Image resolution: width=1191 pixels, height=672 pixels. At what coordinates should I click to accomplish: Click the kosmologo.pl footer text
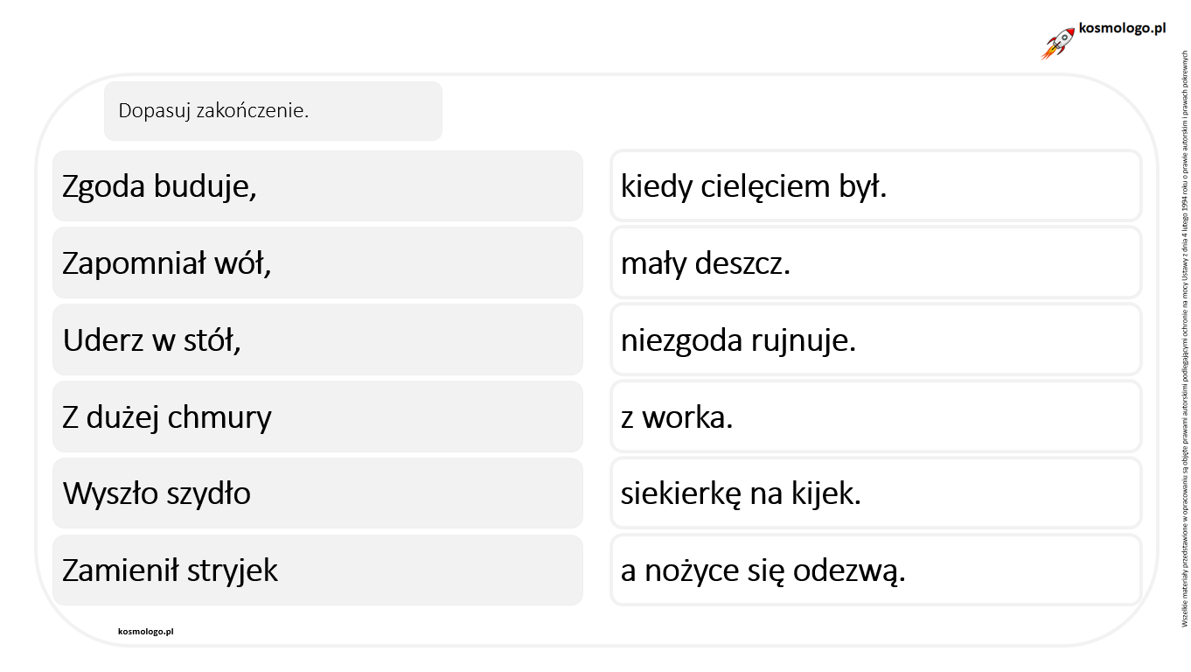click(146, 631)
